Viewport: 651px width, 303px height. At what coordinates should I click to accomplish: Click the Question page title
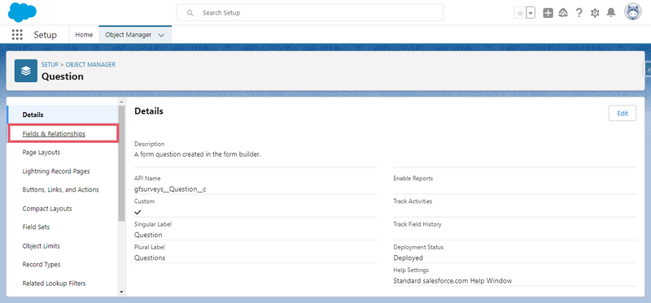pos(63,76)
